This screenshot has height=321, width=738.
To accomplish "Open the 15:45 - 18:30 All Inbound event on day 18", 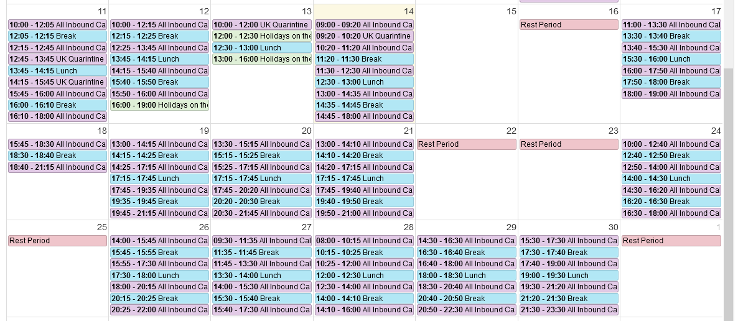I will [x=57, y=144].
